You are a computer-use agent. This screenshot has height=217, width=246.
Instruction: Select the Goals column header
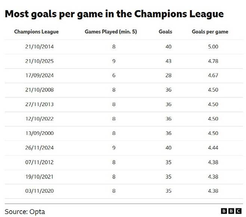tap(165, 32)
